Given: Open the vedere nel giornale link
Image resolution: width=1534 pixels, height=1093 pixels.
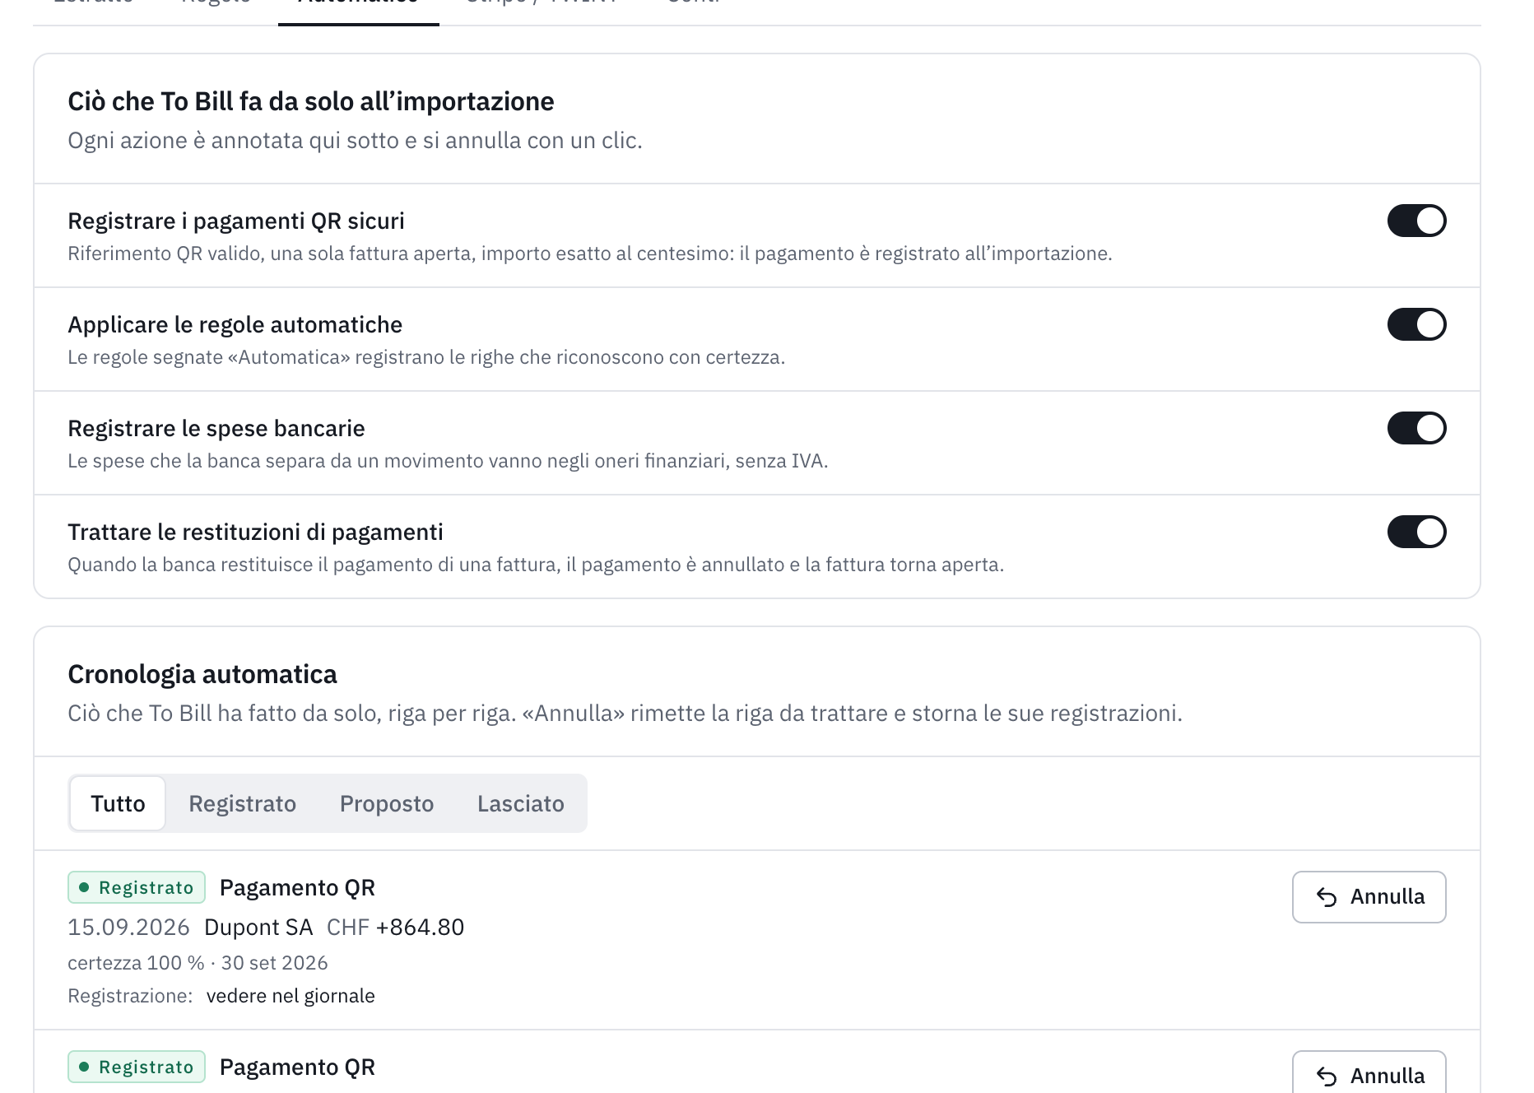Looking at the screenshot, I should tap(291, 996).
